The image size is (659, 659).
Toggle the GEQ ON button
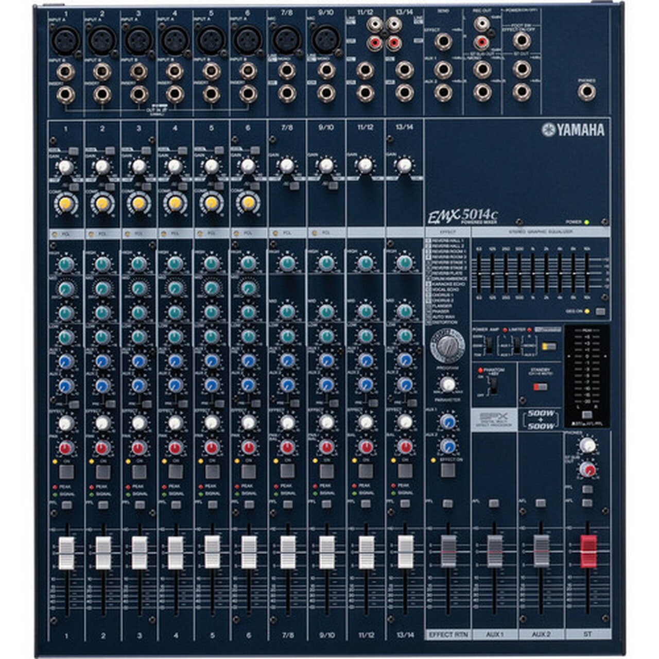tap(600, 311)
